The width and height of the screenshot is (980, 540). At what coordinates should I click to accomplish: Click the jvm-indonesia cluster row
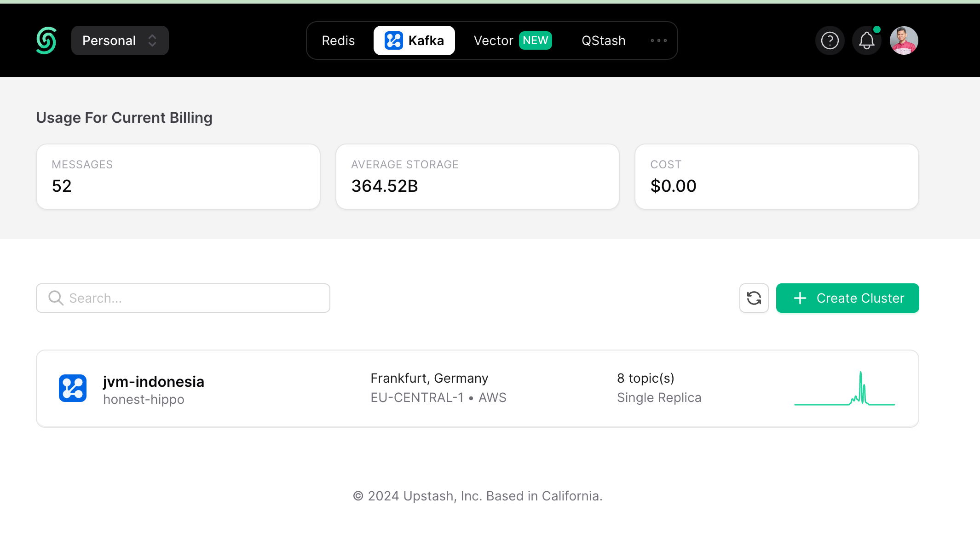click(x=478, y=388)
